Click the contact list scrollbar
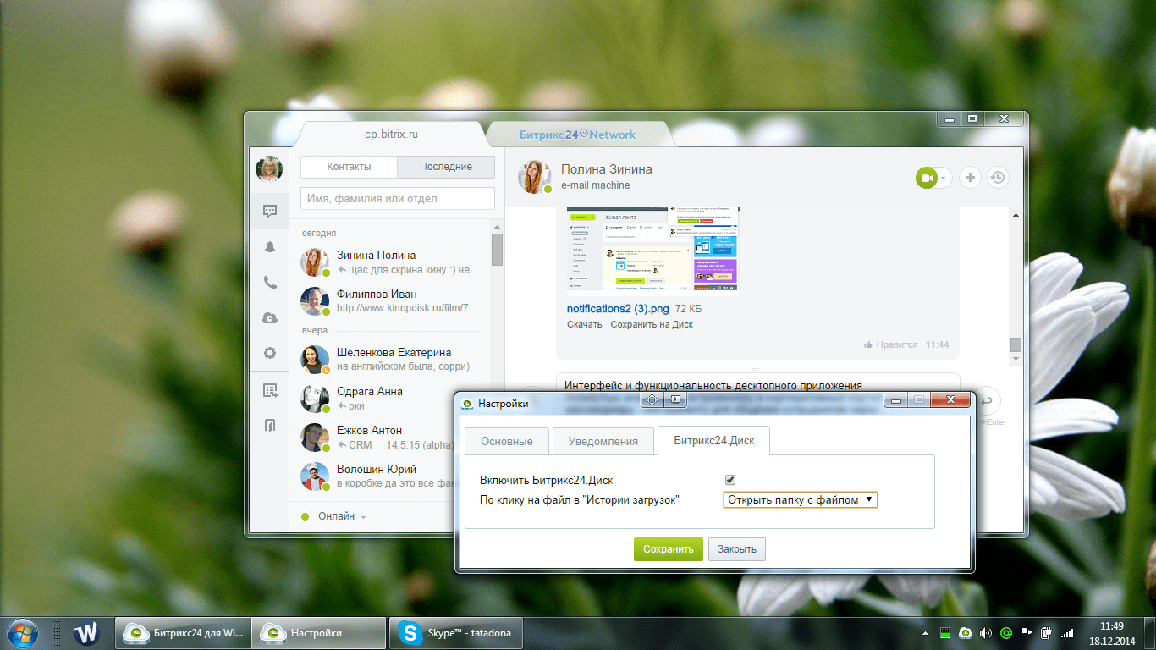 click(x=497, y=251)
